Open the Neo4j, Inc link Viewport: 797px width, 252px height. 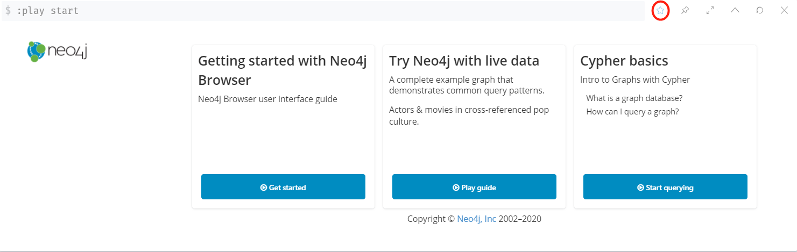(476, 219)
